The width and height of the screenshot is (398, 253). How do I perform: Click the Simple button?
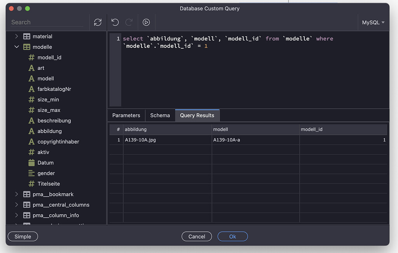(23, 236)
